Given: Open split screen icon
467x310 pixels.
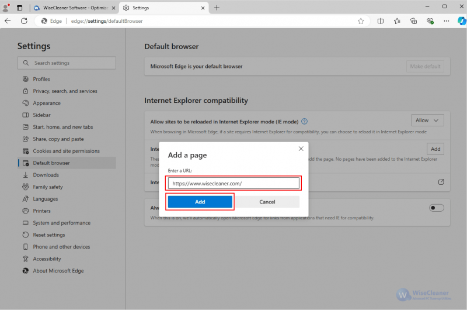Looking at the screenshot, I should (381, 21).
